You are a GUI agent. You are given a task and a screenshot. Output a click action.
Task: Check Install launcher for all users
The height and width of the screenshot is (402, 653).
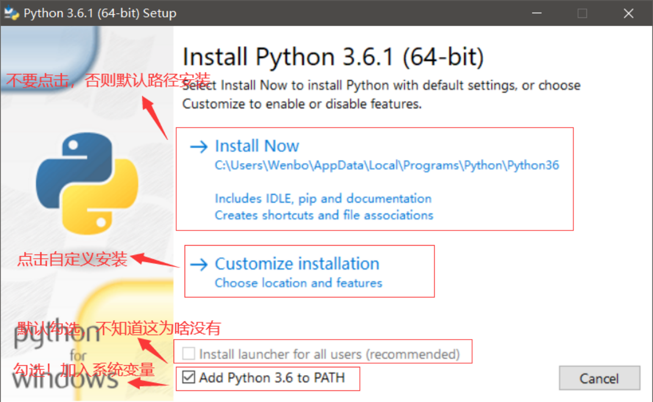[189, 353]
